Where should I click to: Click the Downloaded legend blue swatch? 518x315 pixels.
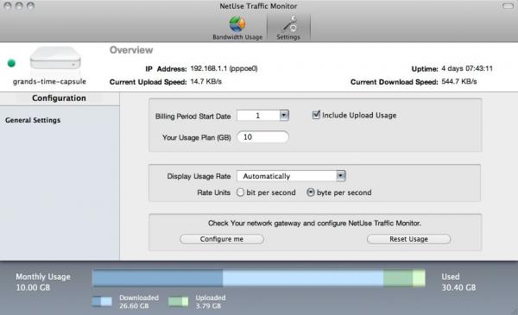click(x=102, y=301)
